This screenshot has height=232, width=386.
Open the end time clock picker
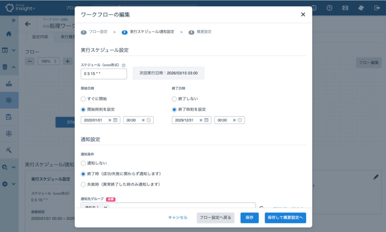[240, 120]
